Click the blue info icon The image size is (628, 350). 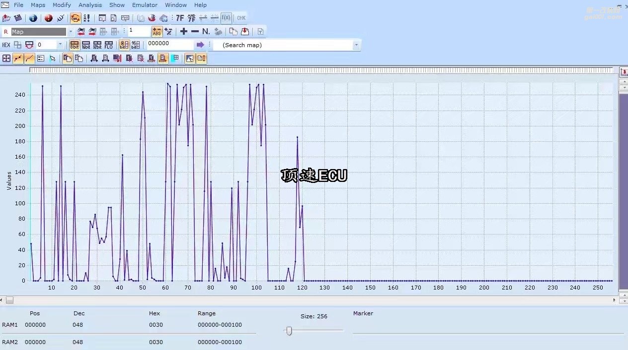pos(33,18)
